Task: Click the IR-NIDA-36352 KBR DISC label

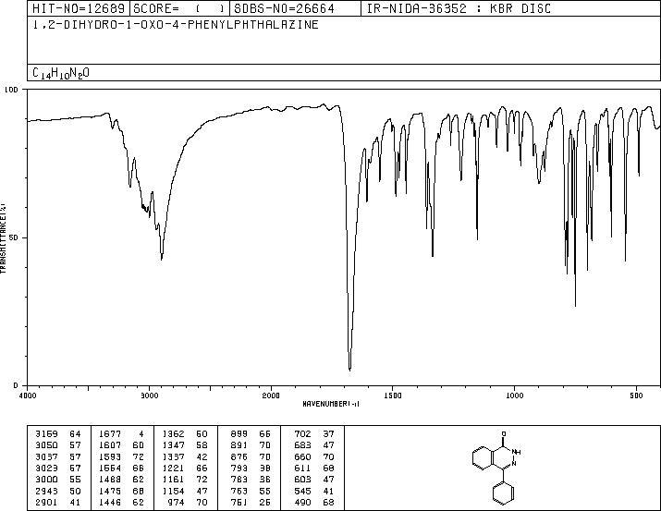Action: [x=459, y=8]
